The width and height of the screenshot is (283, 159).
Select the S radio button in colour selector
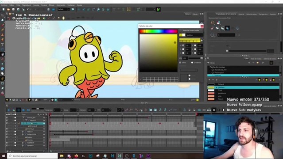point(183,49)
